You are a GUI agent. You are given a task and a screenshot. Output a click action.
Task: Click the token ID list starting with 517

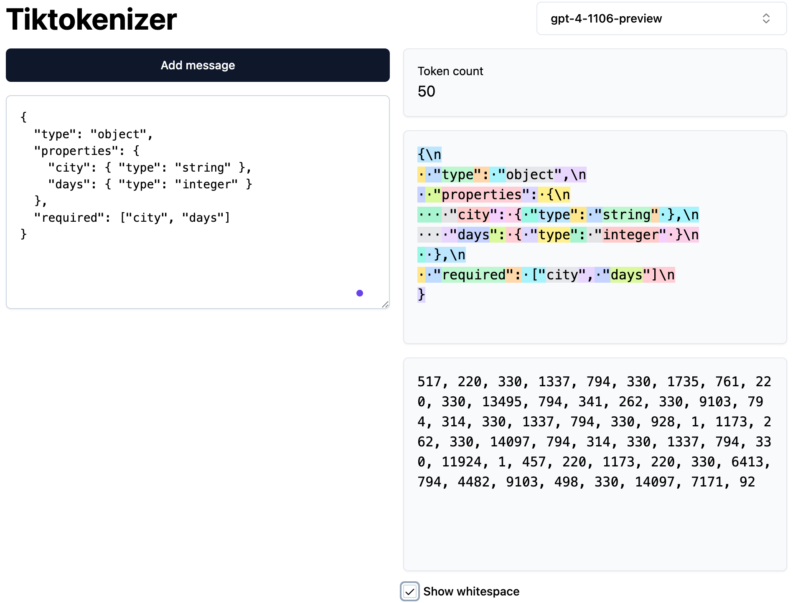(595, 432)
